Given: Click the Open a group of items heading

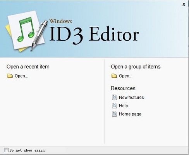Looking at the screenshot, I should point(136,67).
